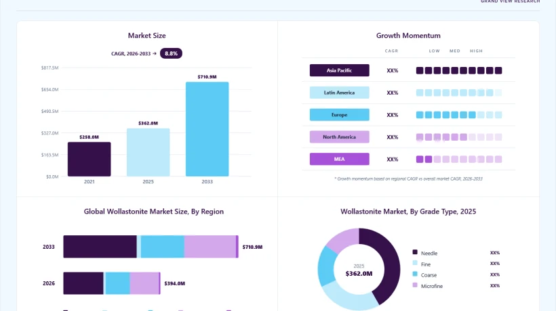Click the Latin America momentum indicator squares
This screenshot has height=311, width=556.
click(459, 93)
